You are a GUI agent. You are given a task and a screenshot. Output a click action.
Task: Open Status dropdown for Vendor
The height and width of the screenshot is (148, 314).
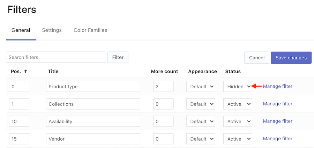238,139
